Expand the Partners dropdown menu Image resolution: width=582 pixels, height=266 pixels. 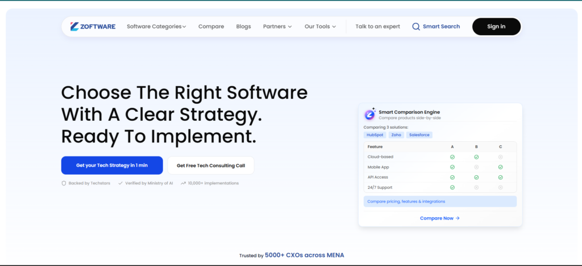click(x=277, y=27)
